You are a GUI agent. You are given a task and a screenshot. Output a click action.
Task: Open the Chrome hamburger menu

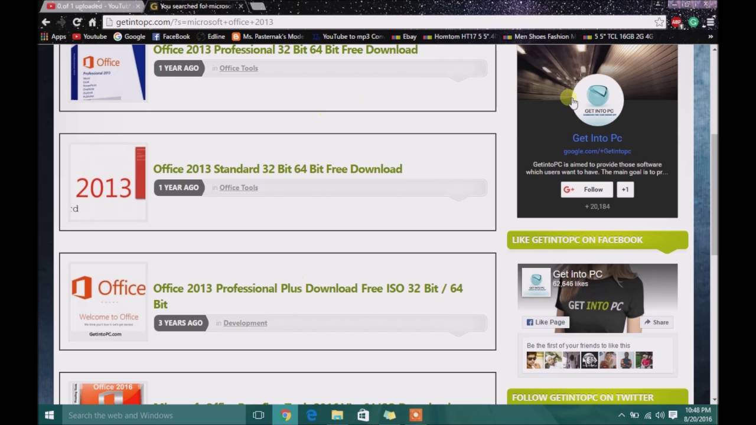coord(711,22)
